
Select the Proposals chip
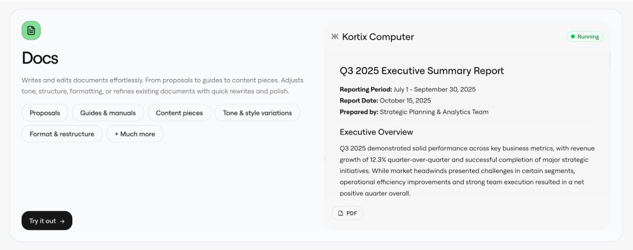(45, 113)
